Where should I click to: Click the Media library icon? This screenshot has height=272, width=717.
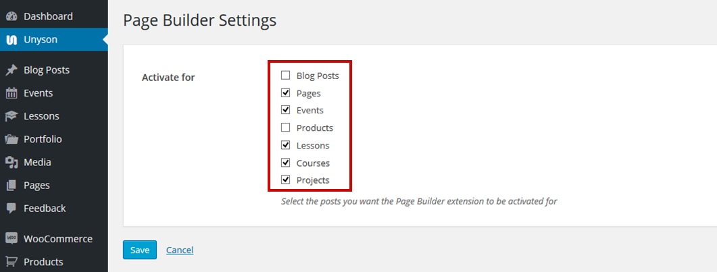click(11, 163)
